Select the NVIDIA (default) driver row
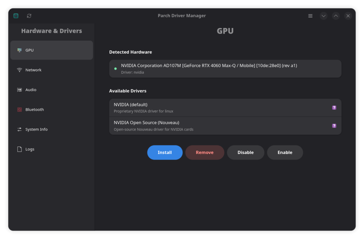Viewport: 364px width, 239px height. 225,108
